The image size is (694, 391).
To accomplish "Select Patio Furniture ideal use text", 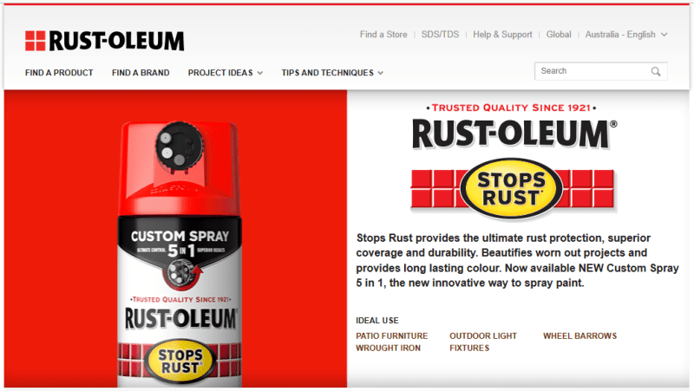I will (x=392, y=336).
